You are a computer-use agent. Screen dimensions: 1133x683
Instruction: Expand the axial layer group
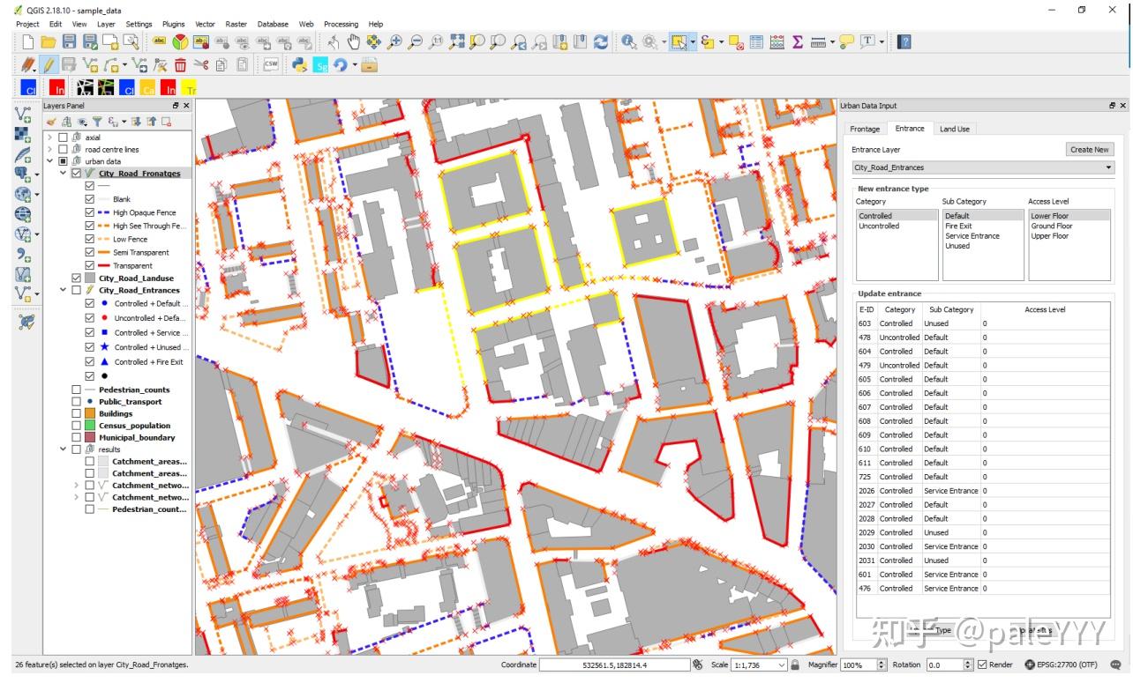pyautogui.click(x=50, y=137)
